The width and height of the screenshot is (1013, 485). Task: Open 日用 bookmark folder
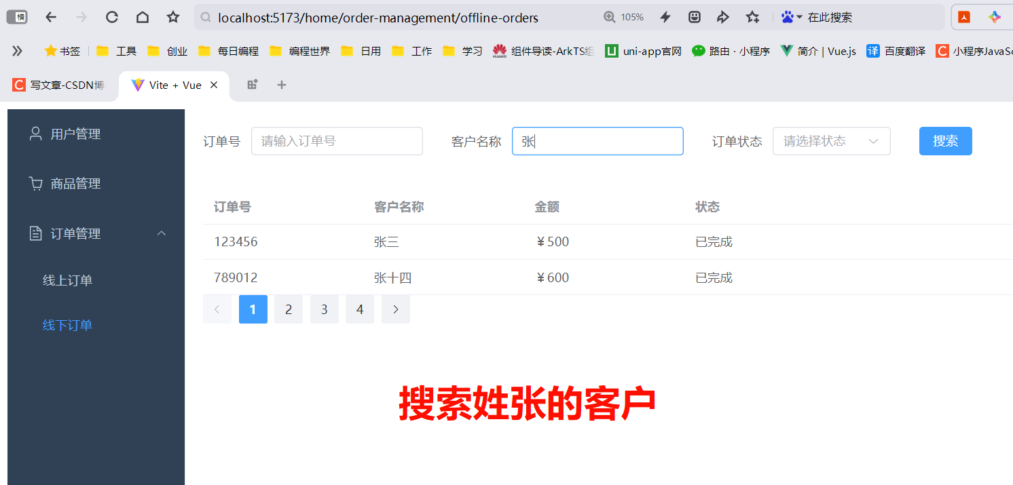(x=361, y=51)
